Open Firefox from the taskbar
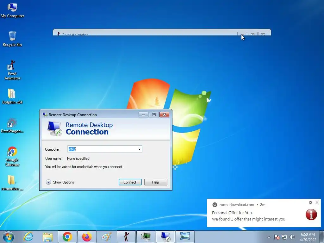The width and height of the screenshot is (324, 243). point(87,237)
